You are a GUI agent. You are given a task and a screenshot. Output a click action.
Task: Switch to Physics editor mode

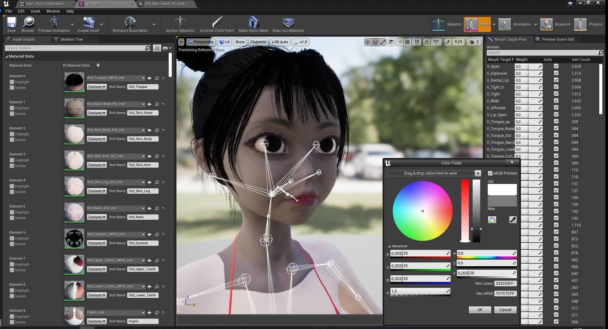tap(588, 24)
